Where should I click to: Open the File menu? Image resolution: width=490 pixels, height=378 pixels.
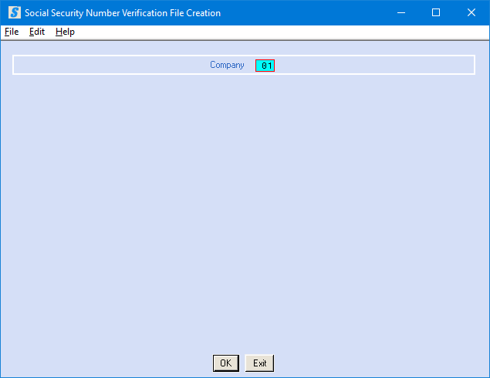coord(12,32)
